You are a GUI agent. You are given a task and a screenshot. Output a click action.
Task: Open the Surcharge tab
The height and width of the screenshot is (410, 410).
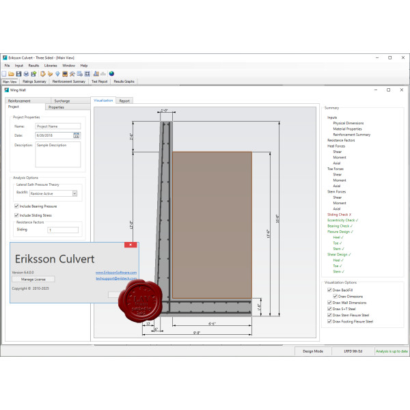click(70, 101)
